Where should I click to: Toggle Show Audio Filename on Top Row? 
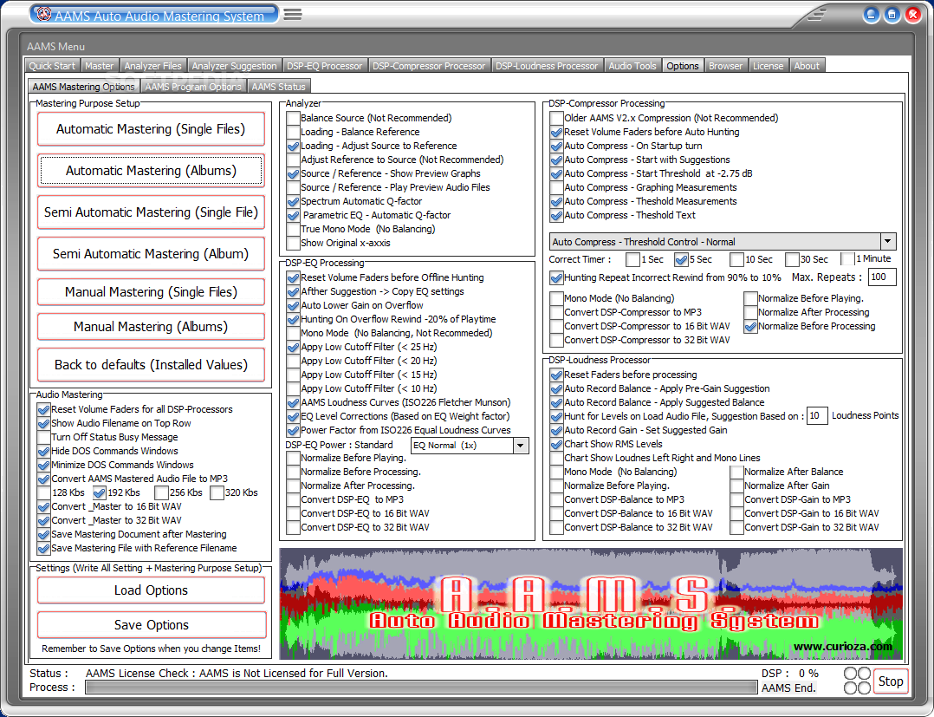(43, 424)
